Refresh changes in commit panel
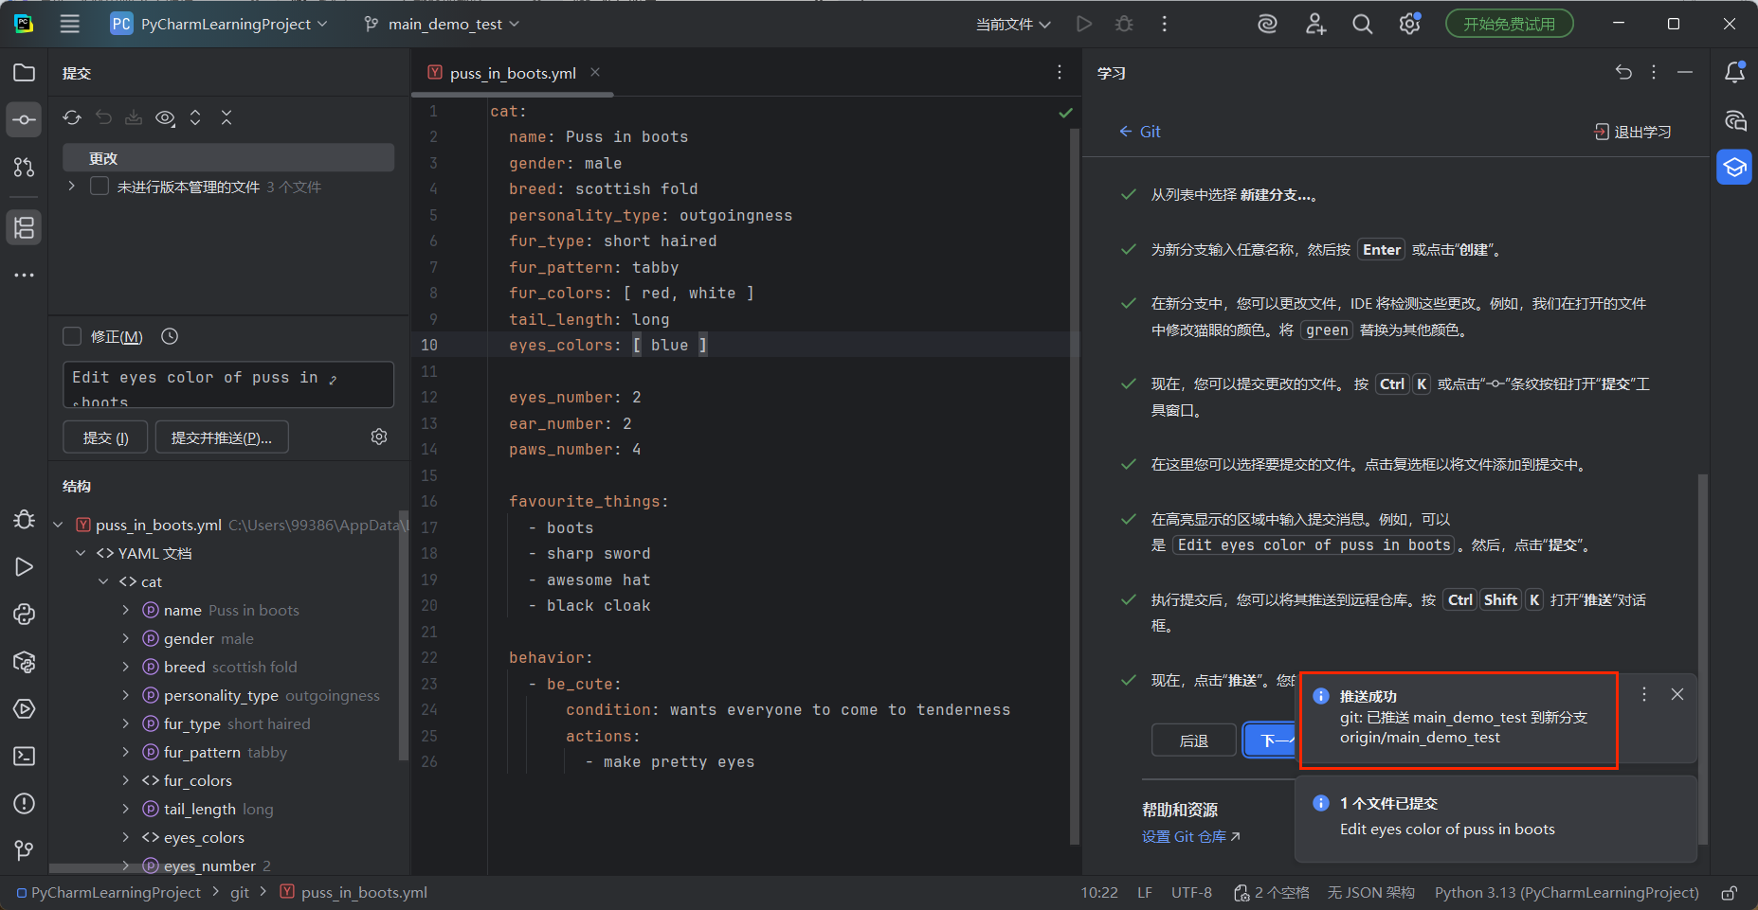1758x910 pixels. 72,117
